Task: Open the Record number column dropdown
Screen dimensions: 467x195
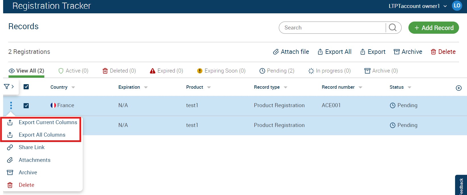Action: (x=360, y=87)
